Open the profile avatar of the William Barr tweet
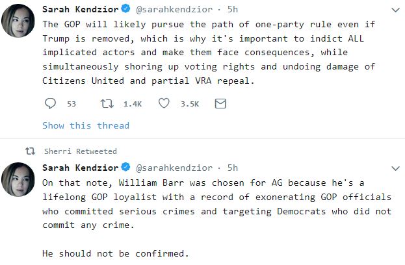 click(x=19, y=180)
